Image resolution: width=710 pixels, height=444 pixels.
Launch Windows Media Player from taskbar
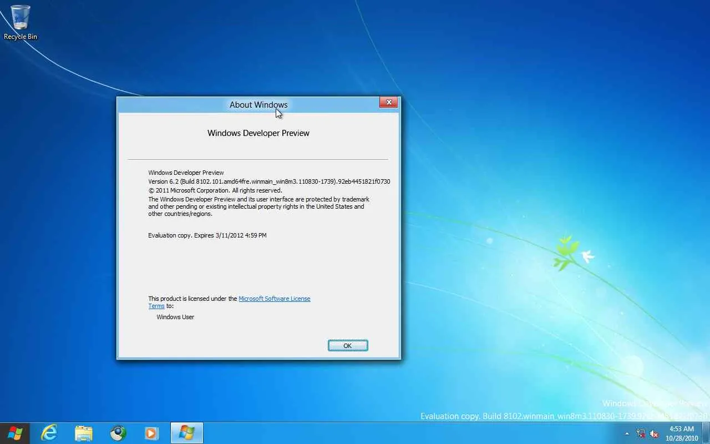(151, 433)
